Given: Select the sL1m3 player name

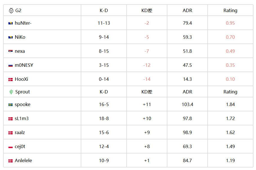Looking at the screenshot, I should pos(22,118).
